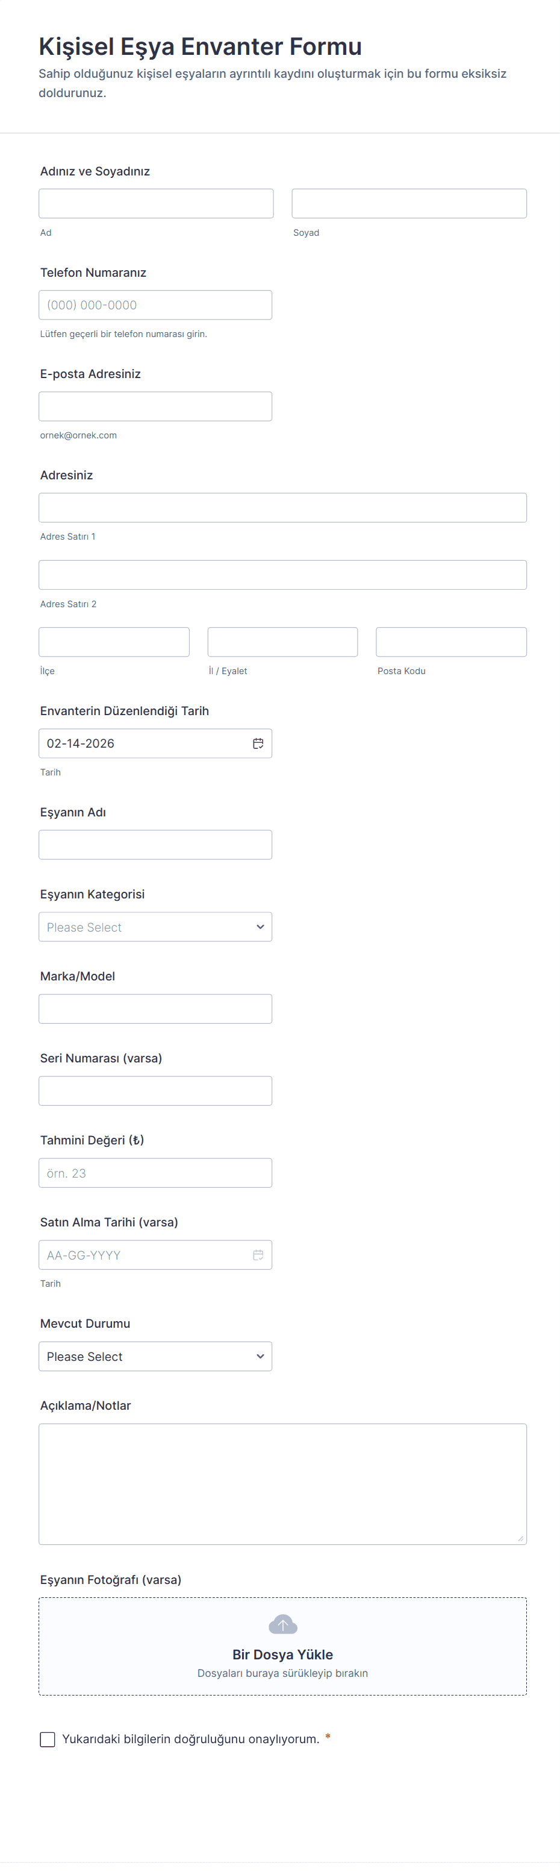Select the phone number input
The image size is (560, 1871).
tap(155, 305)
